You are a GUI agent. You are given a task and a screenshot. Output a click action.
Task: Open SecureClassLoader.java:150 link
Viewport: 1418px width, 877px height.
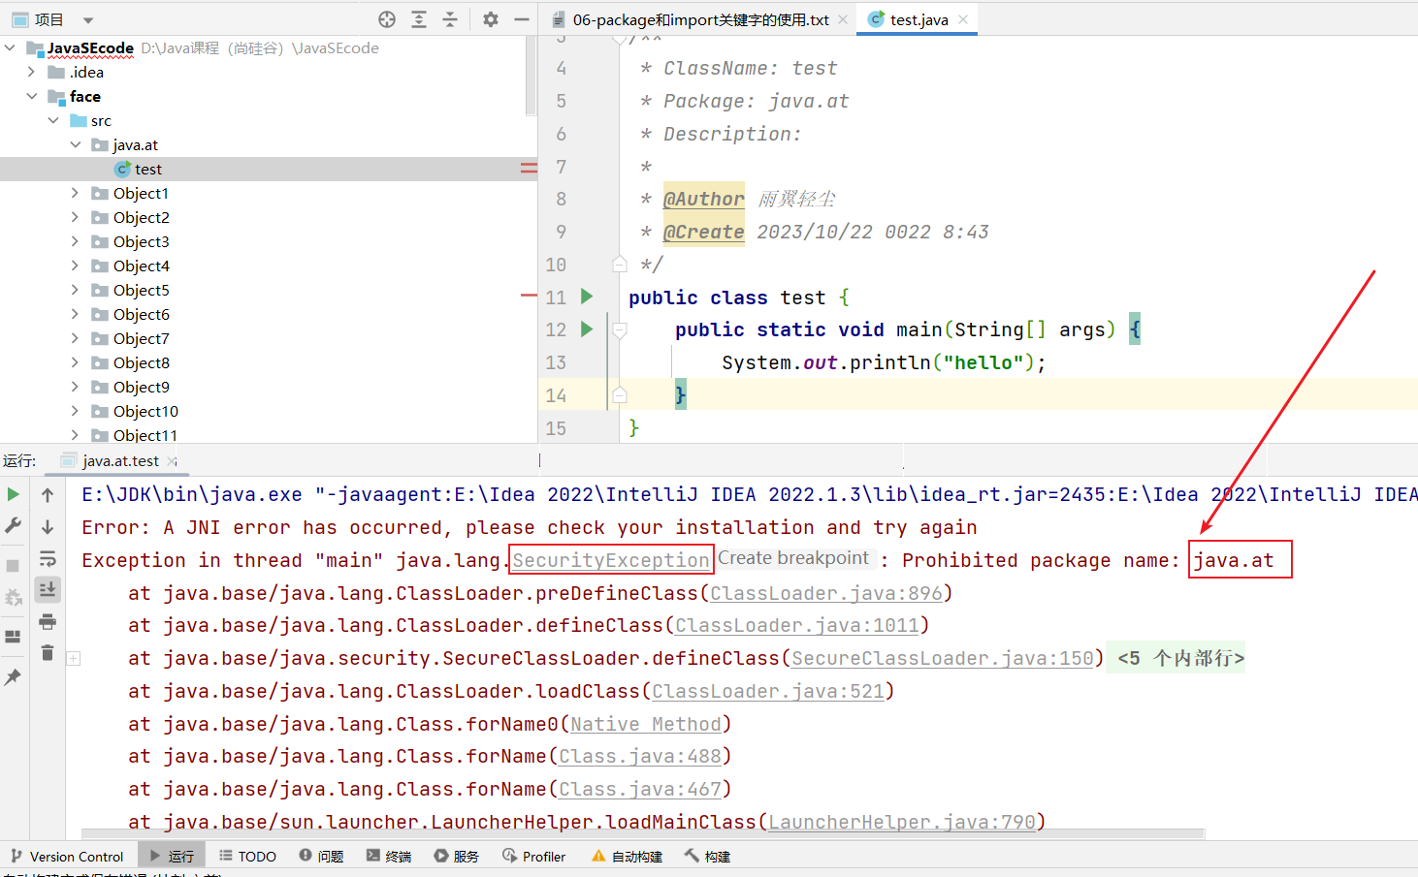click(x=943, y=659)
